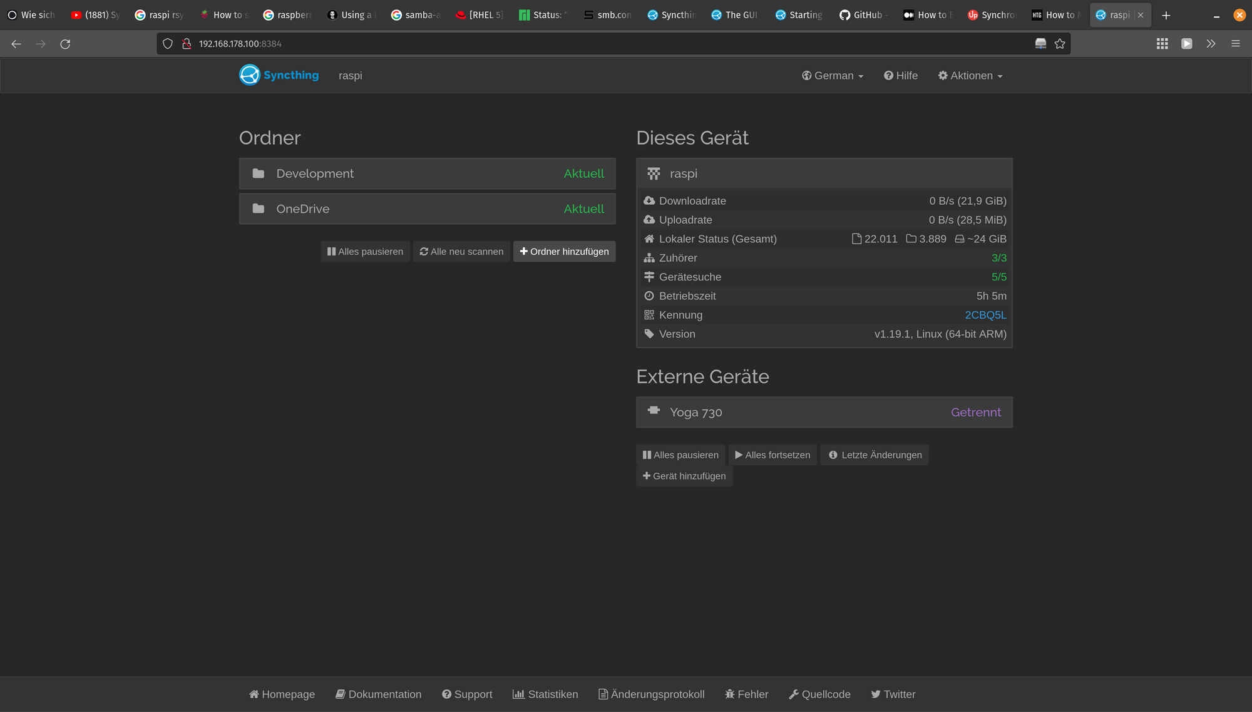Open the Support footer link
The height and width of the screenshot is (712, 1252).
(467, 694)
